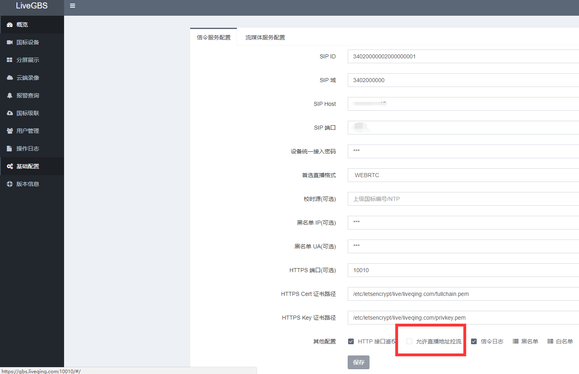Click the 操作日志 file icon
The height and width of the screenshot is (374, 579).
10,149
